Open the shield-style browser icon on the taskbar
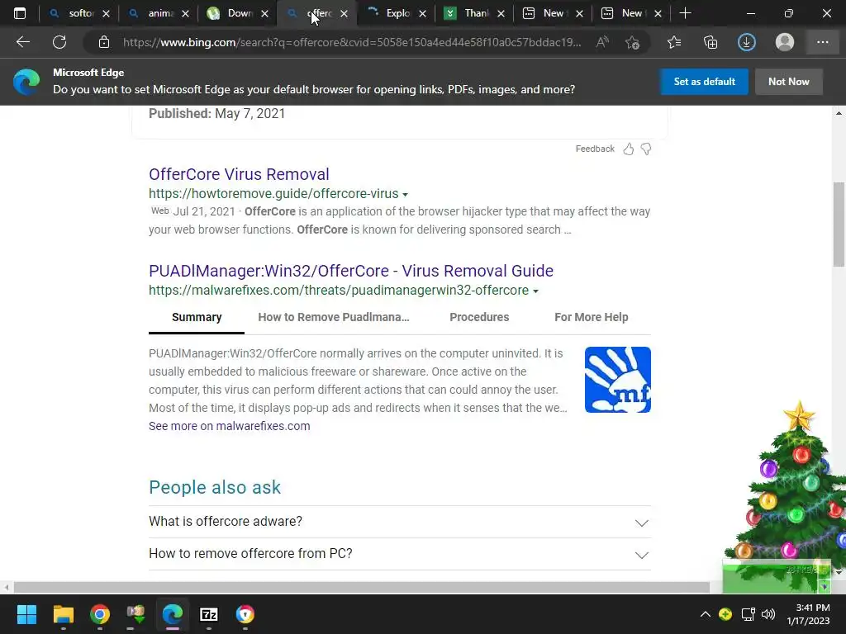The width and height of the screenshot is (846, 634). click(245, 614)
